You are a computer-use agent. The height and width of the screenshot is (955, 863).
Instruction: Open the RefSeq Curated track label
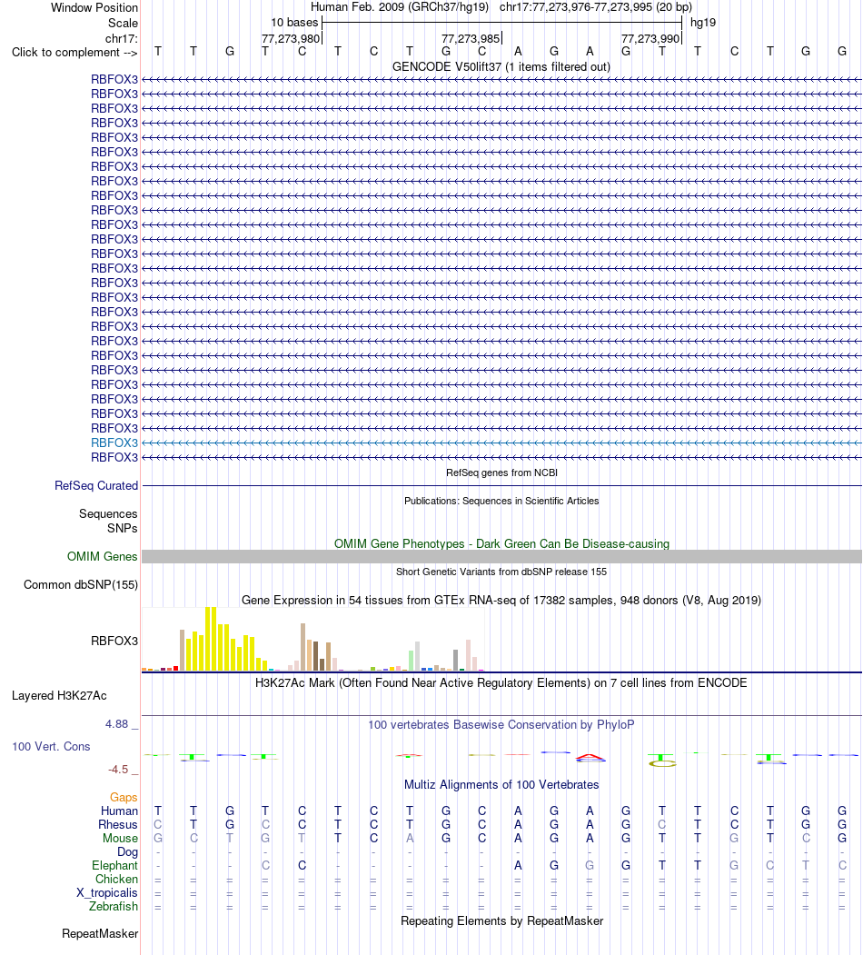(x=96, y=485)
